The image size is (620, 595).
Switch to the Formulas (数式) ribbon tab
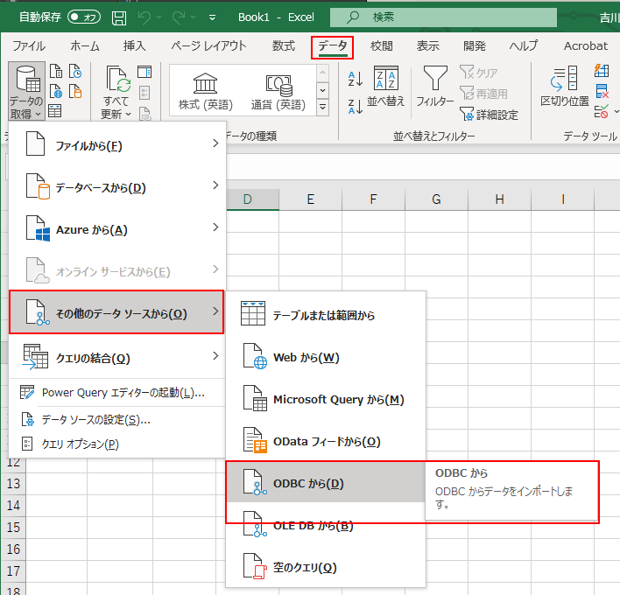(283, 45)
